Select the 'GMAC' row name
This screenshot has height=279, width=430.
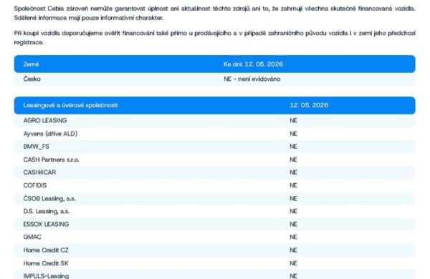tap(32, 237)
